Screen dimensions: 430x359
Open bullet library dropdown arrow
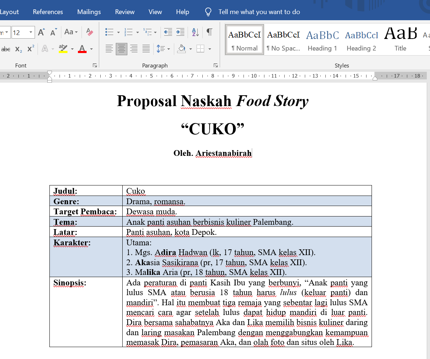tap(118, 32)
